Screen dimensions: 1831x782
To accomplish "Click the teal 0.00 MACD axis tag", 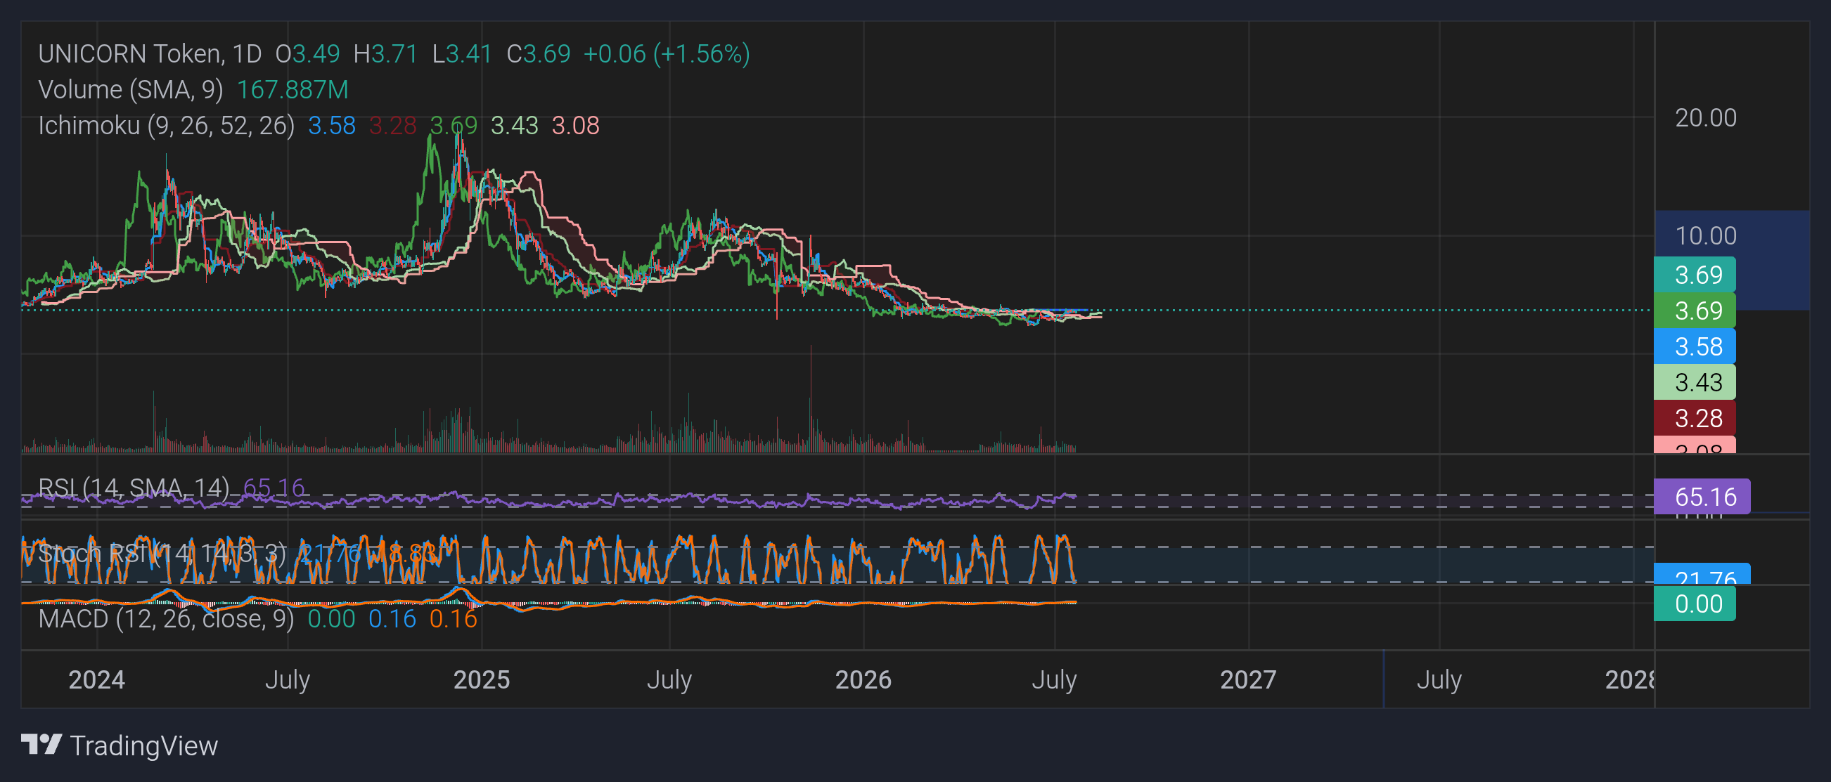I will pos(1695,604).
